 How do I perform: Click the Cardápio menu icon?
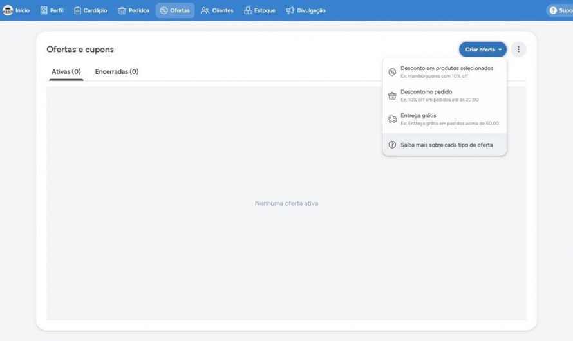[77, 10]
